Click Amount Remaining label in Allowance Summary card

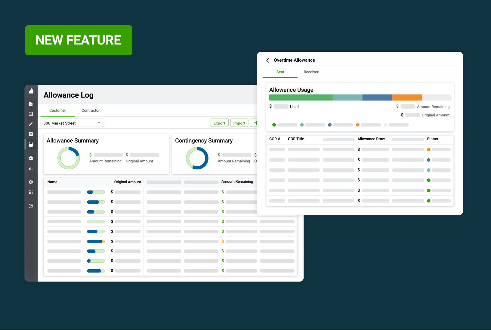pos(105,161)
